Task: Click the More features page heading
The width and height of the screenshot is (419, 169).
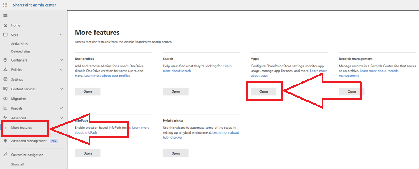Action: tap(97, 32)
